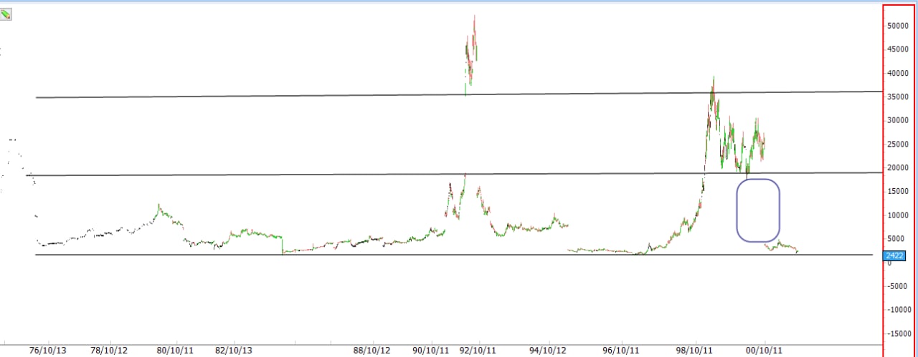
Task: Select the 50000 price axis label
Action: [899, 26]
